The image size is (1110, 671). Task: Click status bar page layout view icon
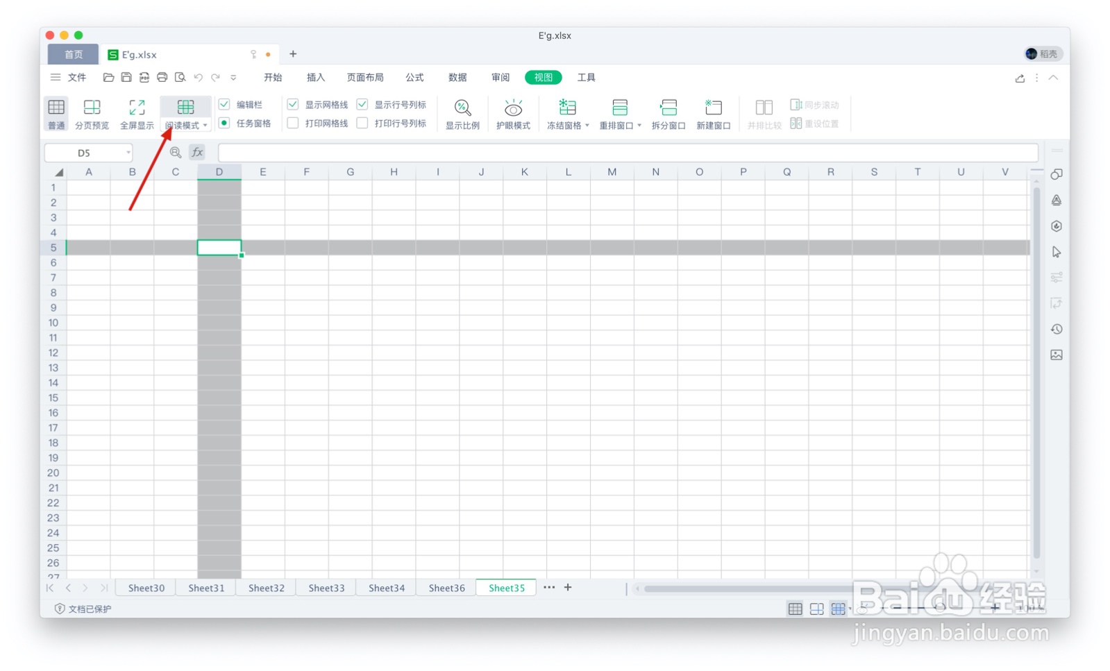point(817,609)
